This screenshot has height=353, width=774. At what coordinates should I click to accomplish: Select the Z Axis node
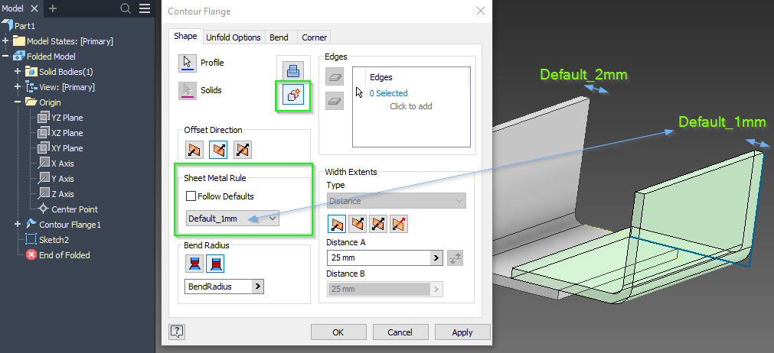pos(57,194)
